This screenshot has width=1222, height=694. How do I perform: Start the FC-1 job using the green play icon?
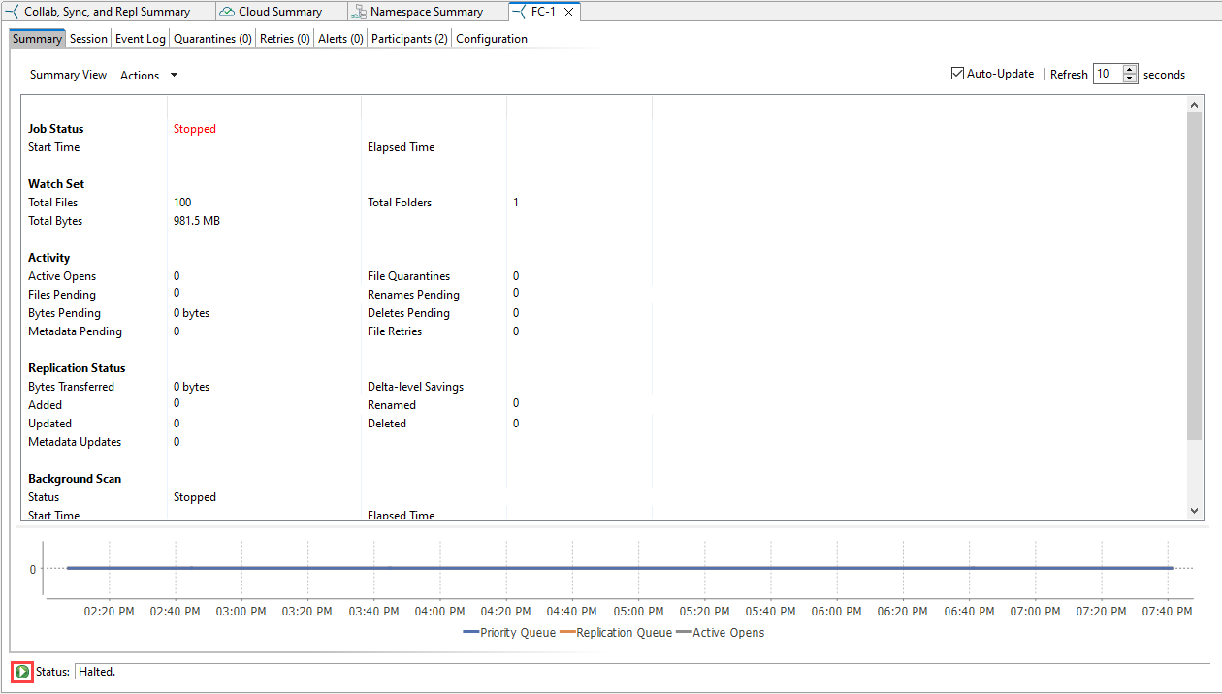click(20, 671)
